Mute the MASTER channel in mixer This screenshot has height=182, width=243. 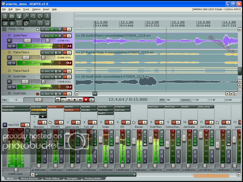point(23,125)
